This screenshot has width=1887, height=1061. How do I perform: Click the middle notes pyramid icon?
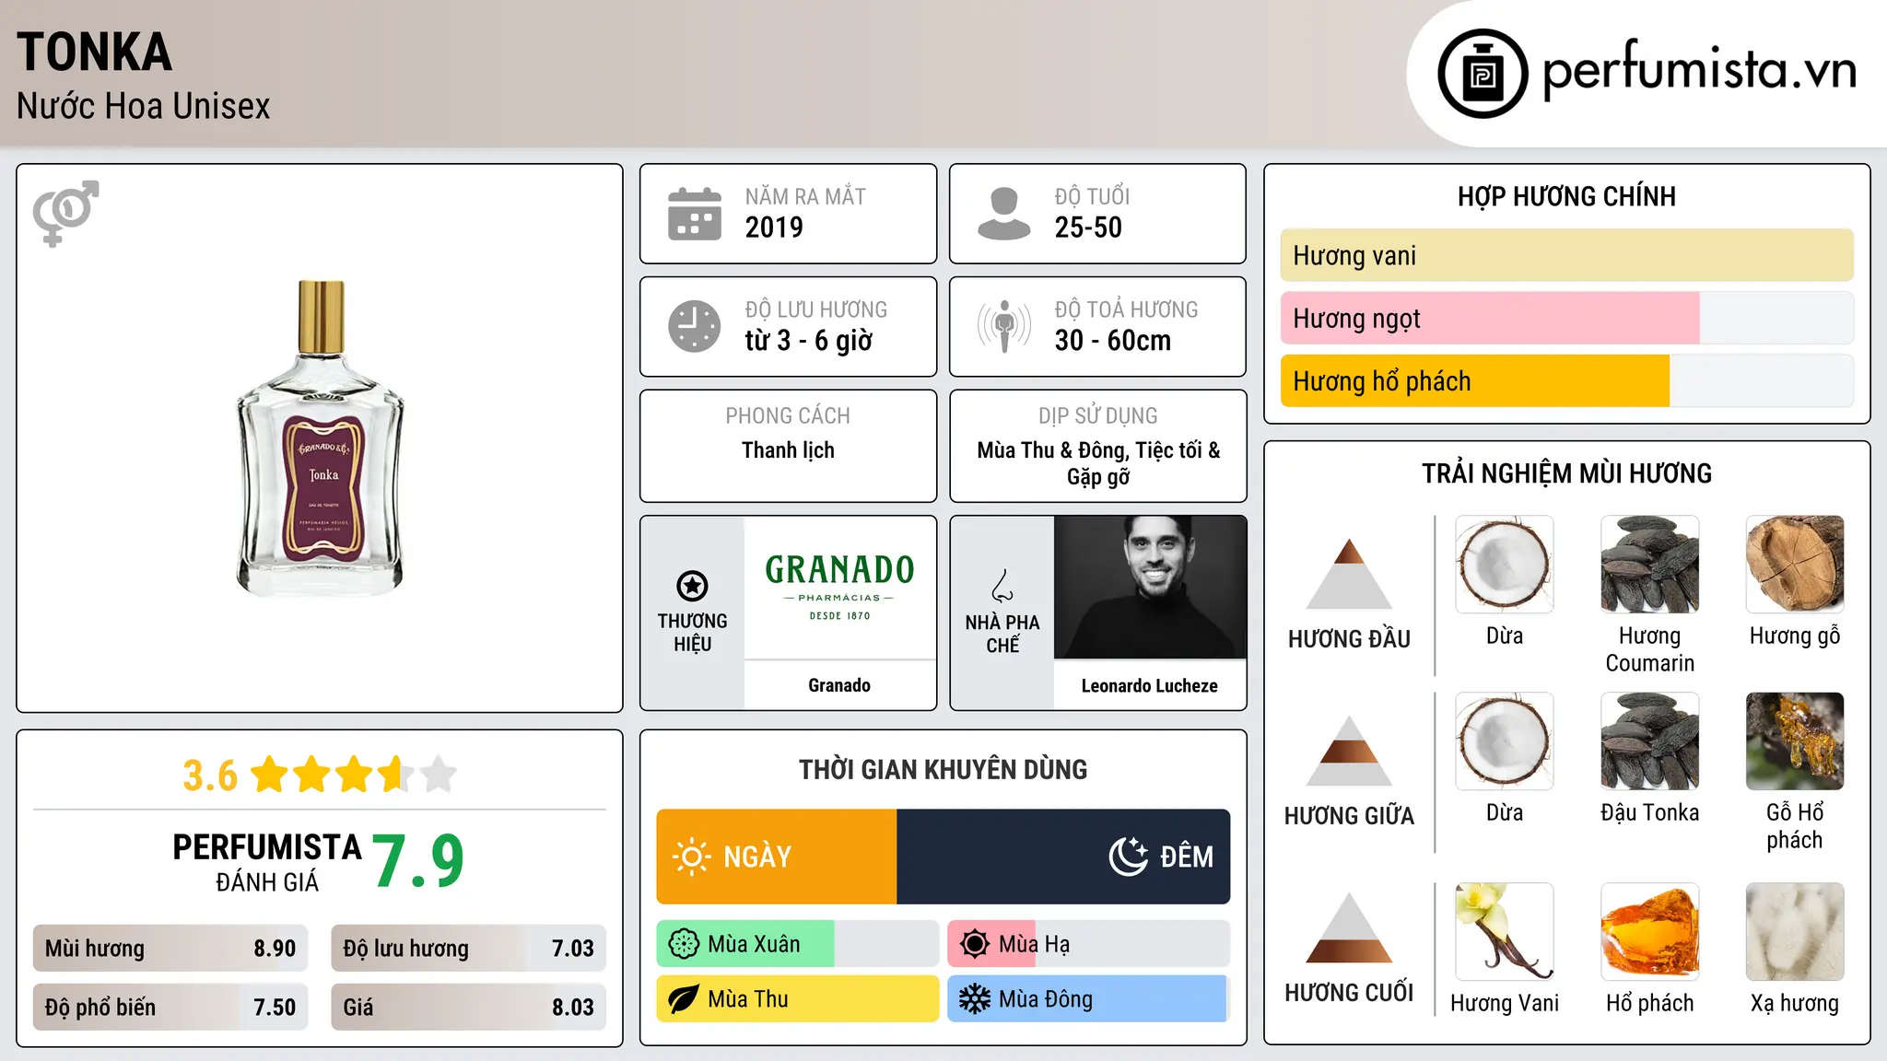tap(1350, 751)
